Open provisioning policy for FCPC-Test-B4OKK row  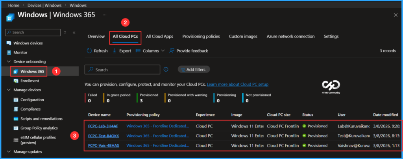coord(158,136)
